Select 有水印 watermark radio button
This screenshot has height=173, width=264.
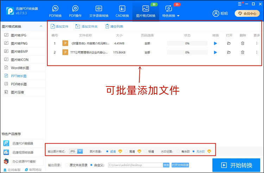click(x=178, y=151)
